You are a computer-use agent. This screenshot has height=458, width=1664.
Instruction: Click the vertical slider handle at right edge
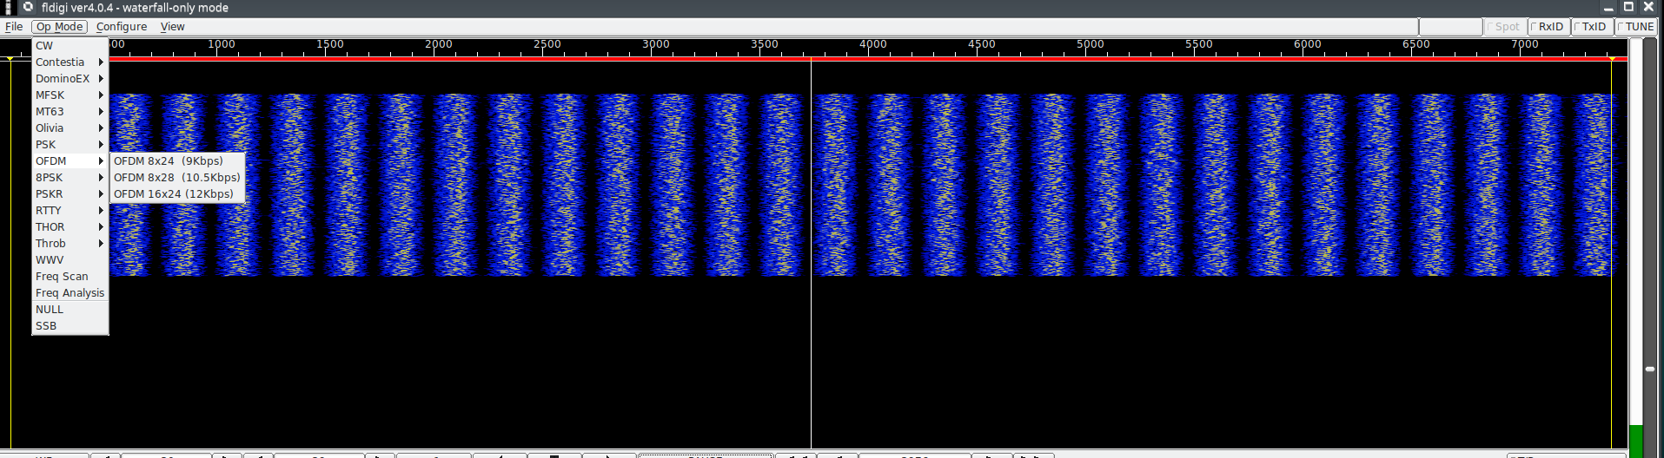pyautogui.click(x=1650, y=369)
